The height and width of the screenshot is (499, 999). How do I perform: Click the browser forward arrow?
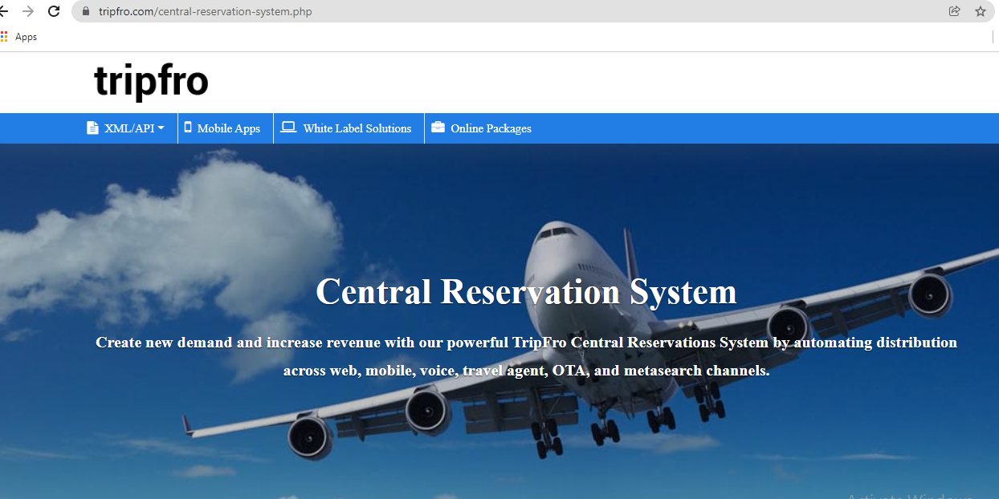[29, 11]
